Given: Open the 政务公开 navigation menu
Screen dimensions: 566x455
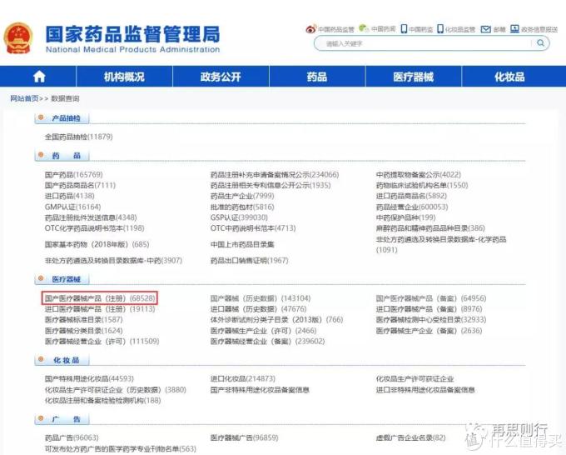Looking at the screenshot, I should pyautogui.click(x=221, y=77).
